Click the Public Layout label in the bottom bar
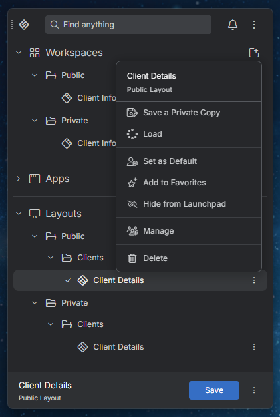Screen dimensions: 280x417 pos(40,398)
